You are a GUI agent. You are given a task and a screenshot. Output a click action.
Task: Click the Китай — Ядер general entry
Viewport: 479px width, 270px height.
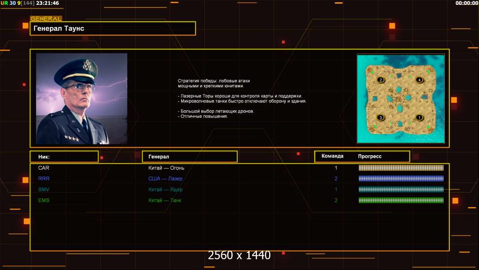165,189
